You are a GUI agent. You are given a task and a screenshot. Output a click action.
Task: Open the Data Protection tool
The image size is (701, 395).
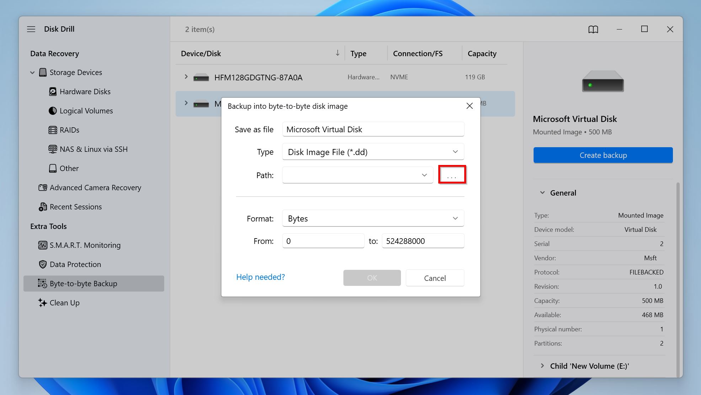[x=75, y=264]
